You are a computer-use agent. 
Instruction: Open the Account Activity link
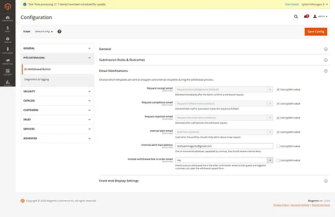pos(300,205)
